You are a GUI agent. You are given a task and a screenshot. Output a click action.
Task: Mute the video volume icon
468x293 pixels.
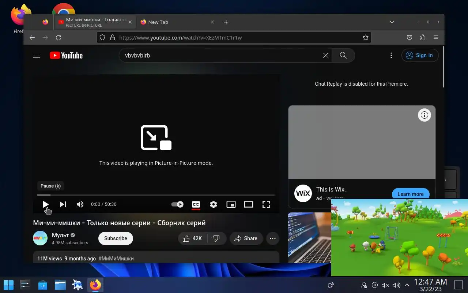[x=80, y=204]
